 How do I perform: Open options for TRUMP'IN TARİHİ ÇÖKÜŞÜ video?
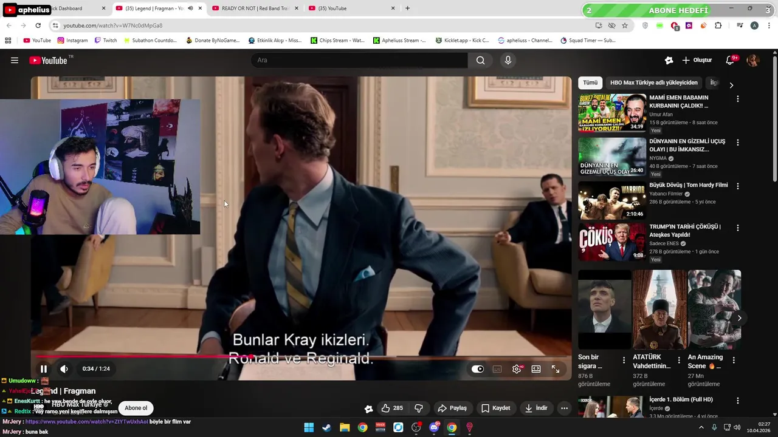pos(738,228)
